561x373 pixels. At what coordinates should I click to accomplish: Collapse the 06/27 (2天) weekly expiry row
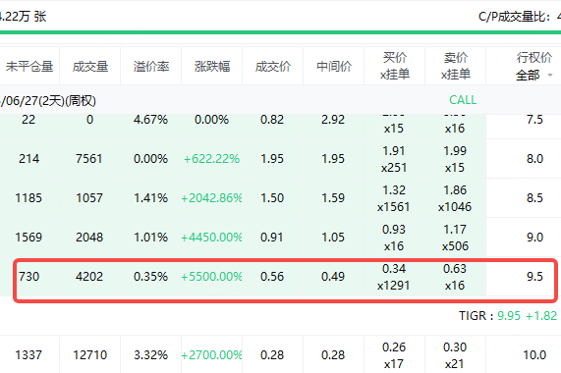click(x=48, y=100)
